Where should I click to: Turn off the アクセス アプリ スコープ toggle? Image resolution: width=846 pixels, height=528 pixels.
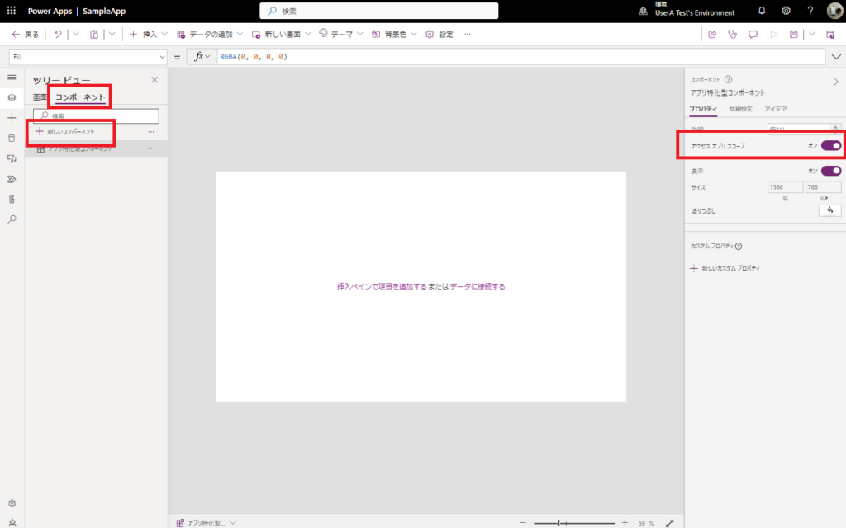point(832,145)
